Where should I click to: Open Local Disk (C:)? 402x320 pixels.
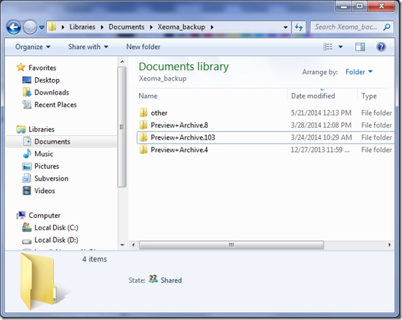click(56, 227)
